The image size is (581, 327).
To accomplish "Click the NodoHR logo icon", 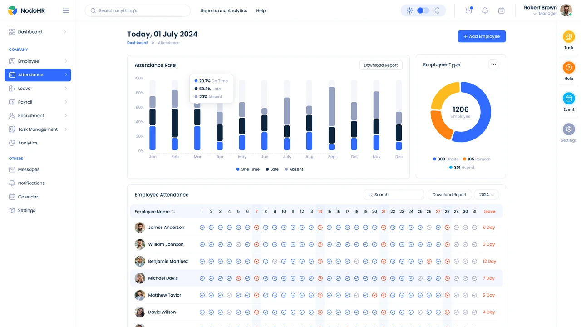I will point(12,10).
